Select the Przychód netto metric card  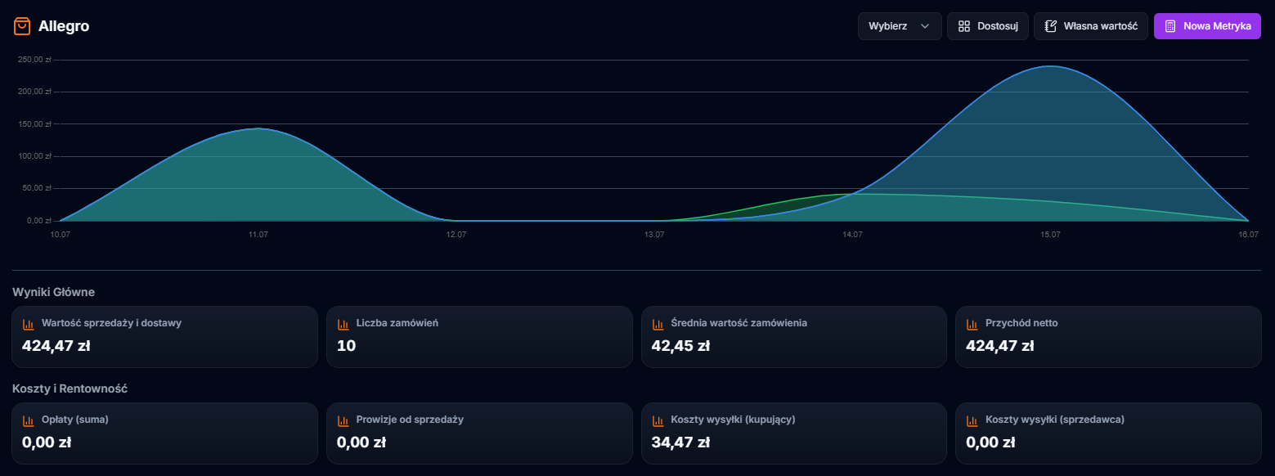click(1108, 336)
